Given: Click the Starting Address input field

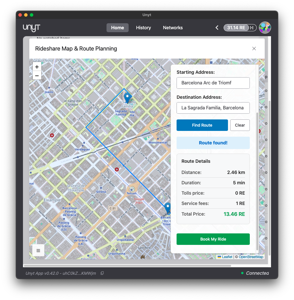Looking at the screenshot, I should pos(213,83).
